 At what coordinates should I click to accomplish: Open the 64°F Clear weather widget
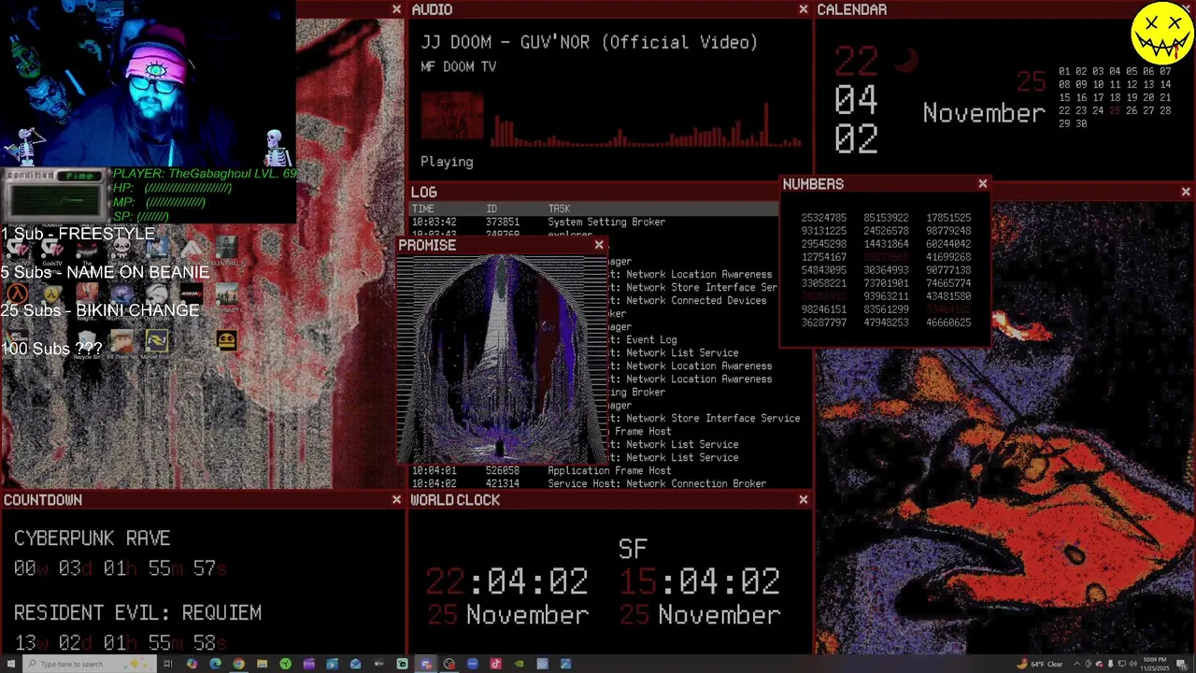click(1040, 664)
